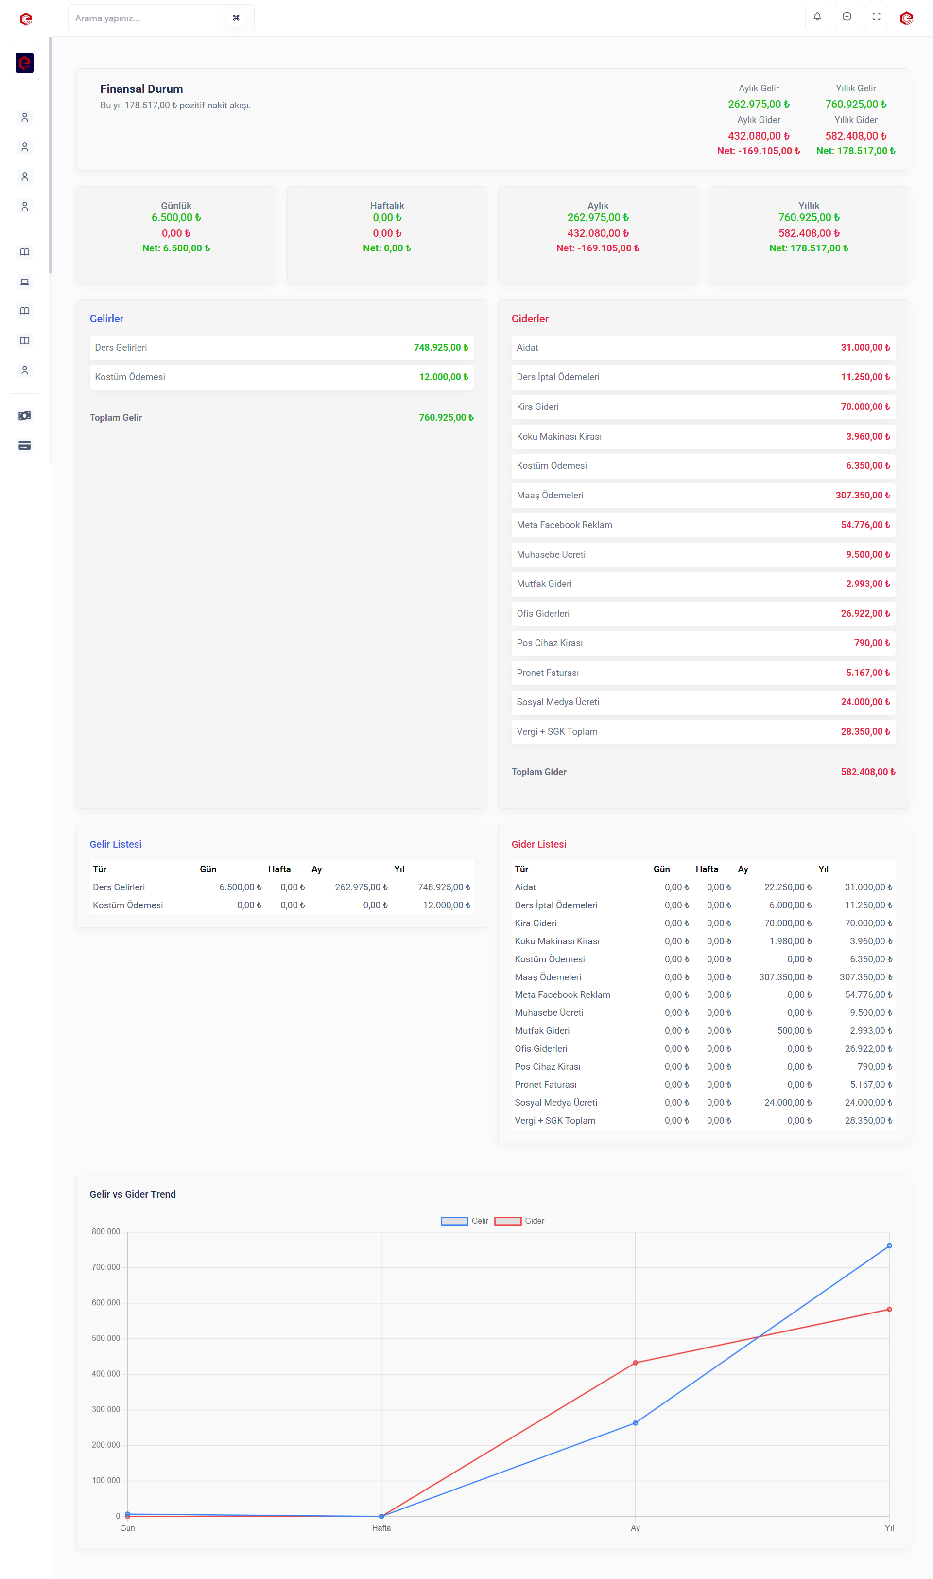Open notifications bell icon

click(817, 17)
